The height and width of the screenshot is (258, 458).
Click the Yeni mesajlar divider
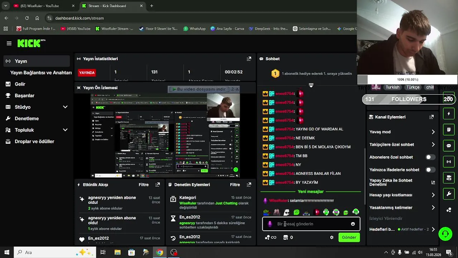(311, 192)
